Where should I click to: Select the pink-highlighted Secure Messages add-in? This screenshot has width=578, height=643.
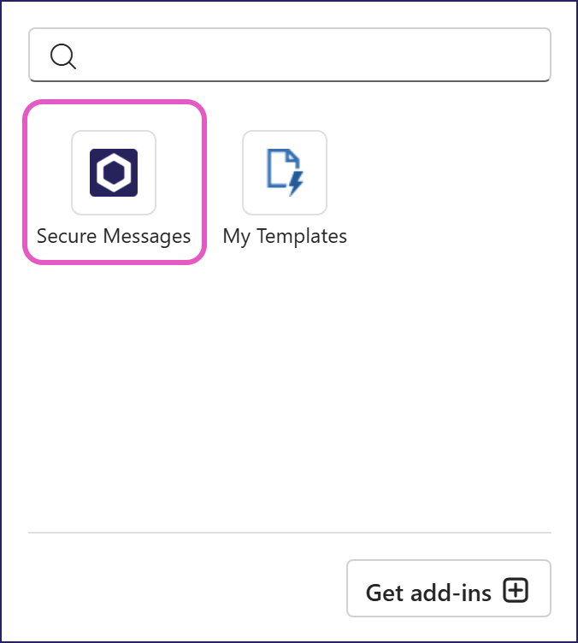[114, 181]
